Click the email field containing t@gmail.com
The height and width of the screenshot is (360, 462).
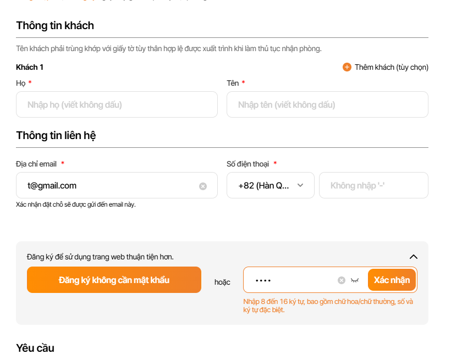[110, 186]
